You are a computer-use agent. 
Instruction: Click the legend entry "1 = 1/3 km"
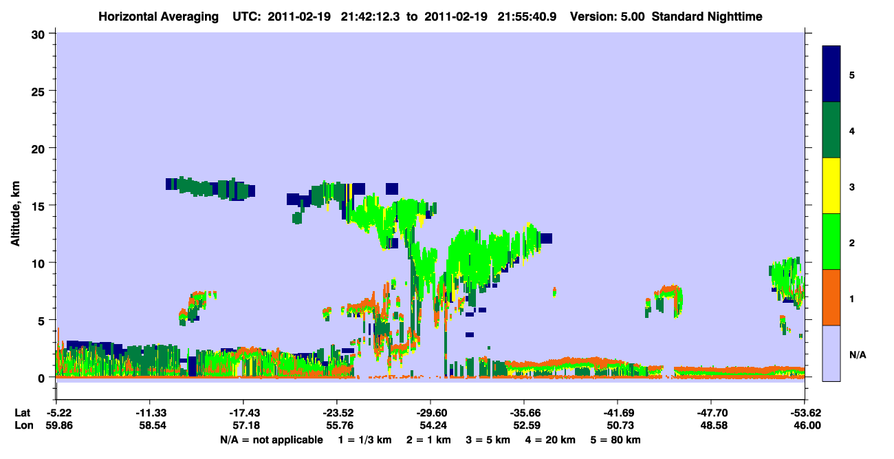[365, 440]
